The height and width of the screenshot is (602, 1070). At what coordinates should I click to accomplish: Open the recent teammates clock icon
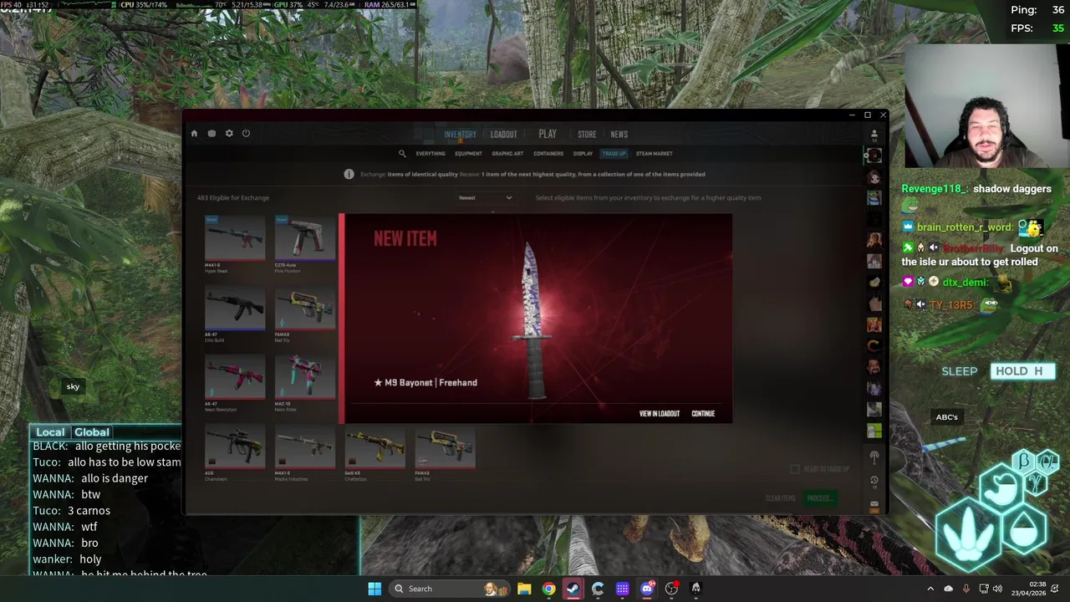(x=874, y=481)
